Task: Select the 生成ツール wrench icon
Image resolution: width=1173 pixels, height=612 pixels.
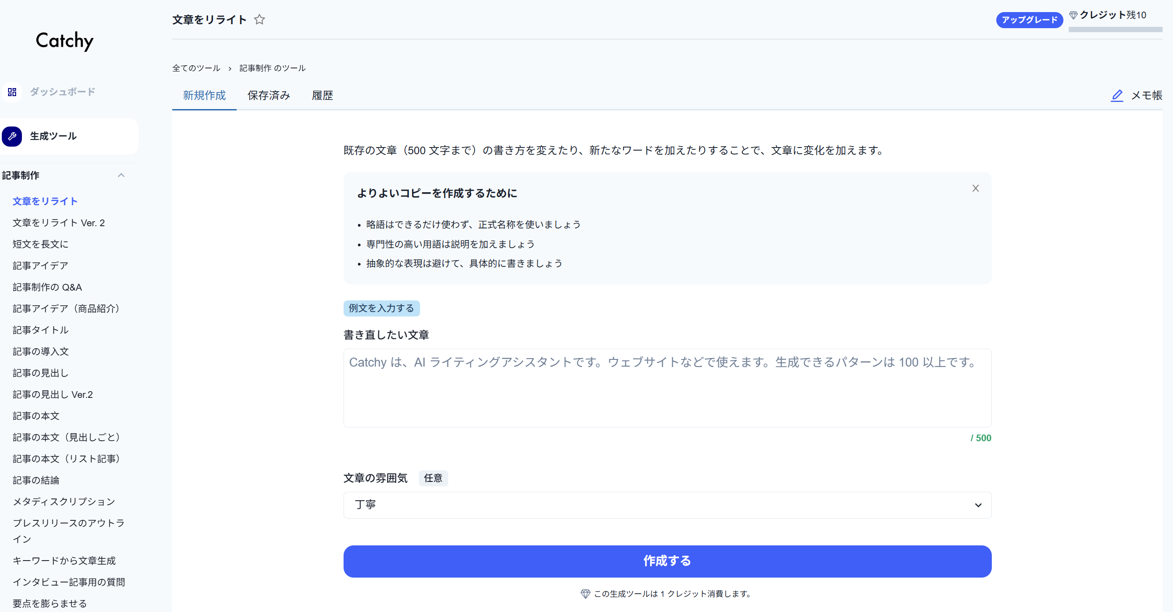Action: (x=12, y=136)
